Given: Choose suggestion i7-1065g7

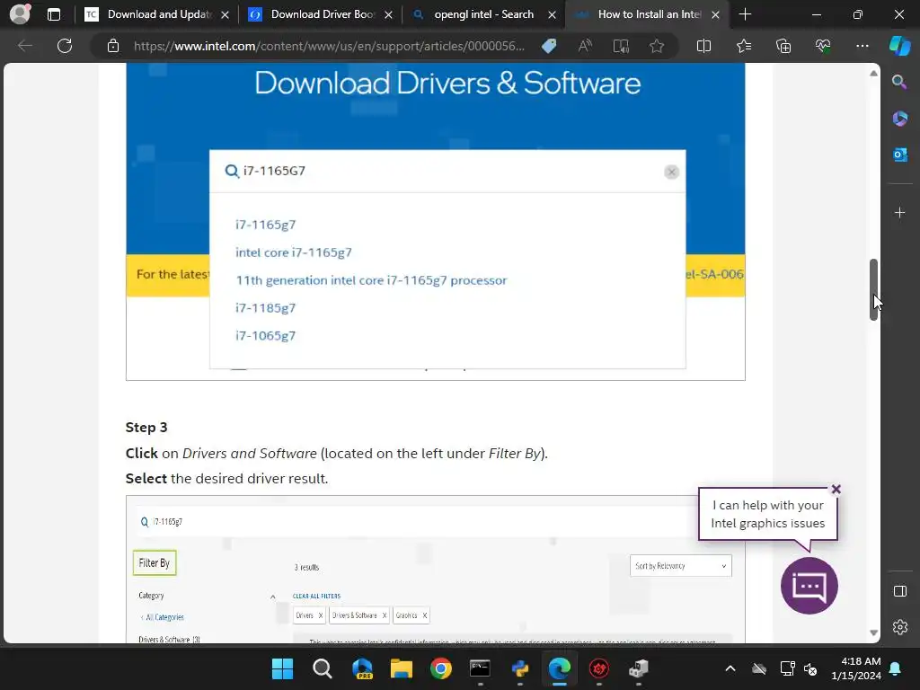Looking at the screenshot, I should (x=265, y=336).
